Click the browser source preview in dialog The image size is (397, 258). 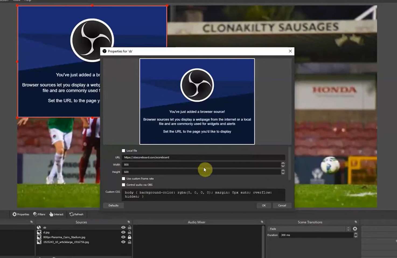click(197, 101)
